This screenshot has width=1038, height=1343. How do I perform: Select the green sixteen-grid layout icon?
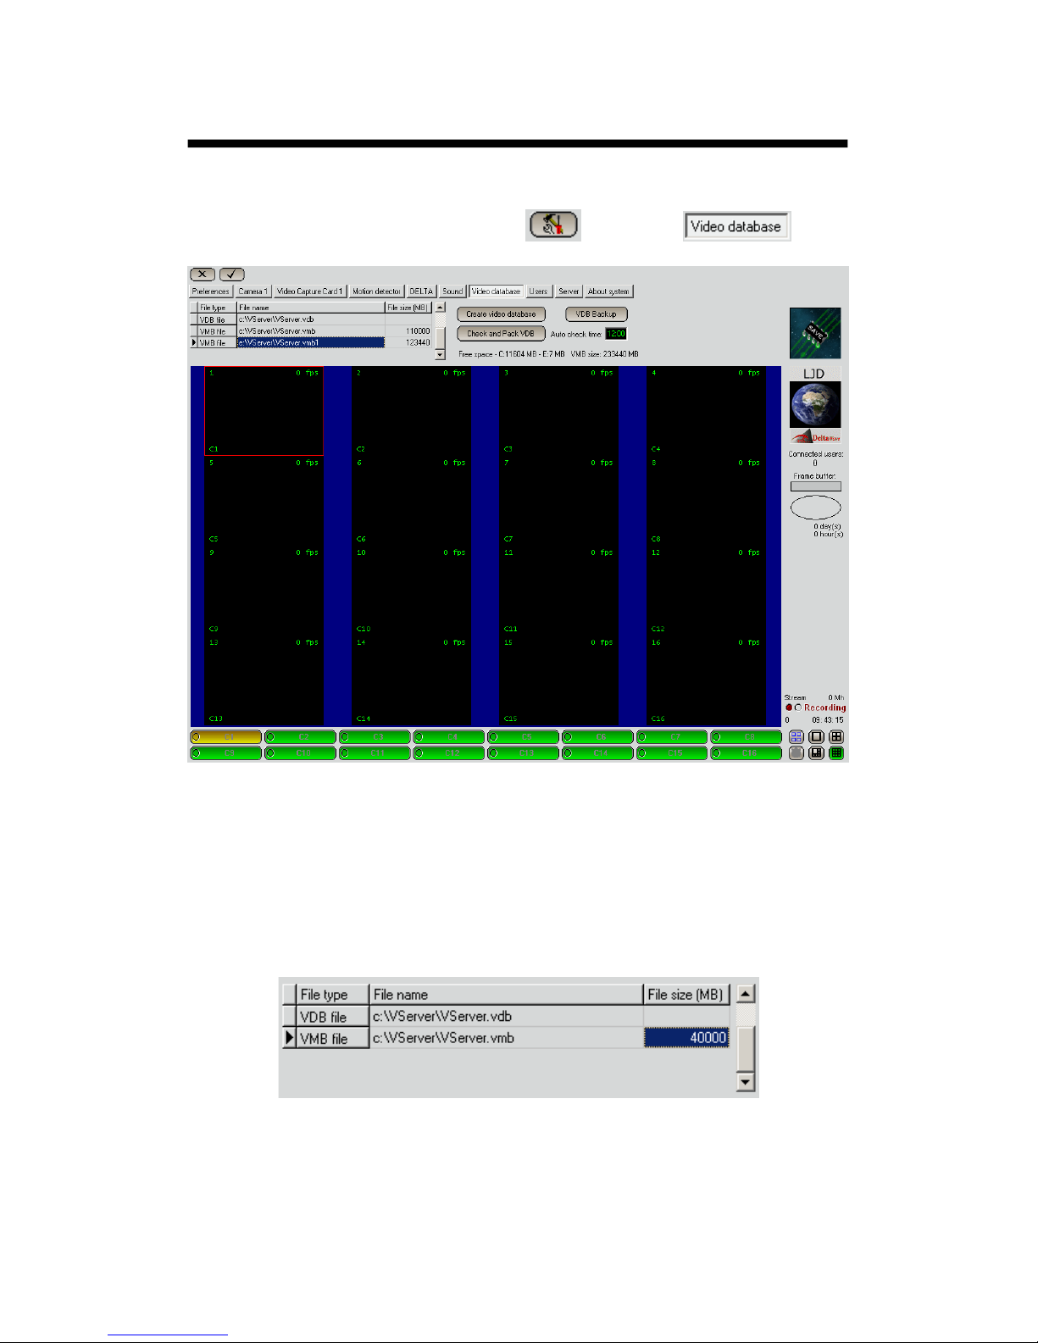tap(836, 753)
